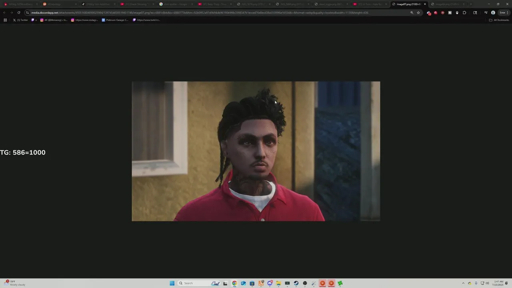Image resolution: width=512 pixels, height=288 pixels.
Task: Switch to the Baby Thug YouTube tab
Action: 215,4
